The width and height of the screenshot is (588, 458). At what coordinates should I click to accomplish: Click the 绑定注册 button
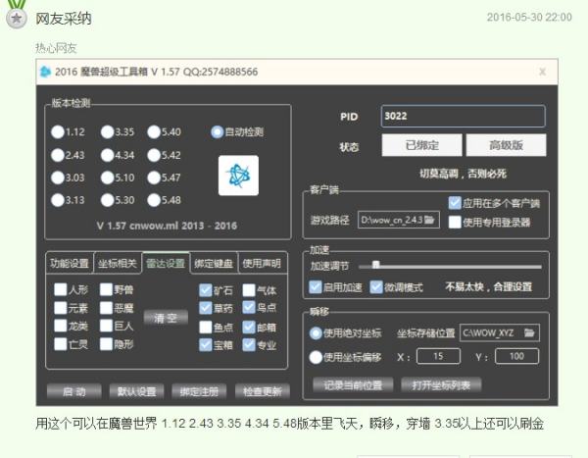coord(199,391)
